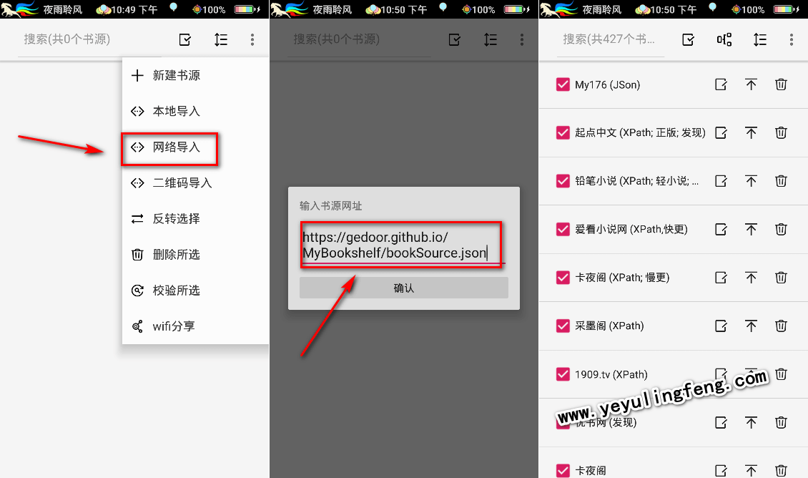Focus 搜索(共0个书源) search field in left 10:49 screen

[x=90, y=39]
